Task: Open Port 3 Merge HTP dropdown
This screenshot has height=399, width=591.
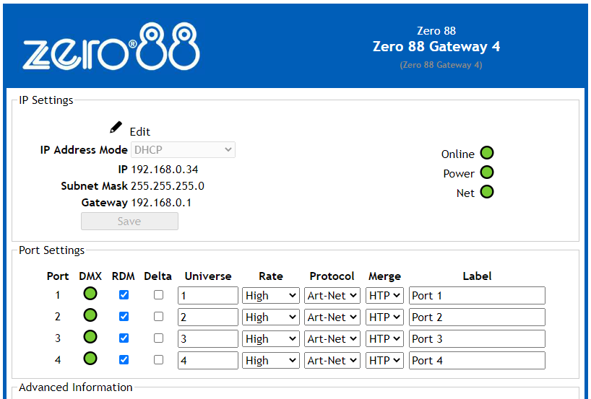Action: click(x=384, y=339)
